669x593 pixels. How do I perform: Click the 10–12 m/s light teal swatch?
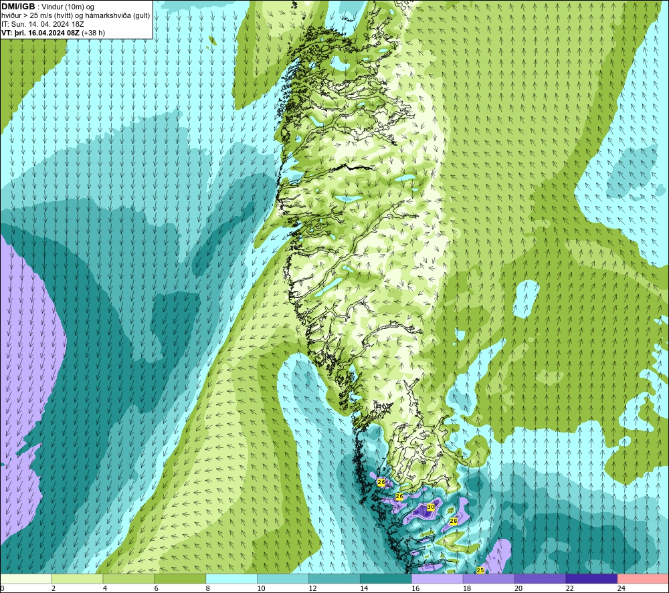pos(283,578)
